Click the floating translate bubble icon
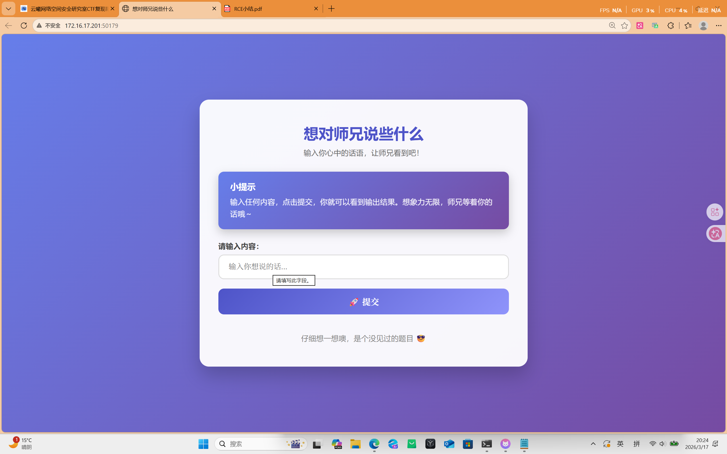727x454 pixels. pos(715,234)
